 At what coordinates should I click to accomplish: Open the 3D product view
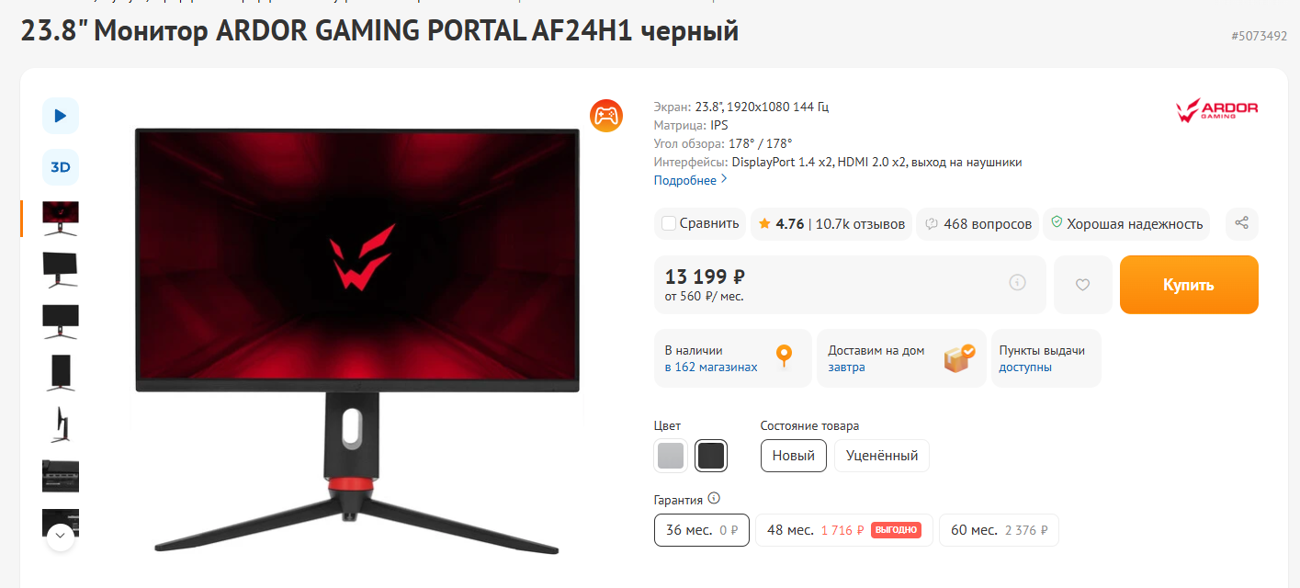coord(61,167)
